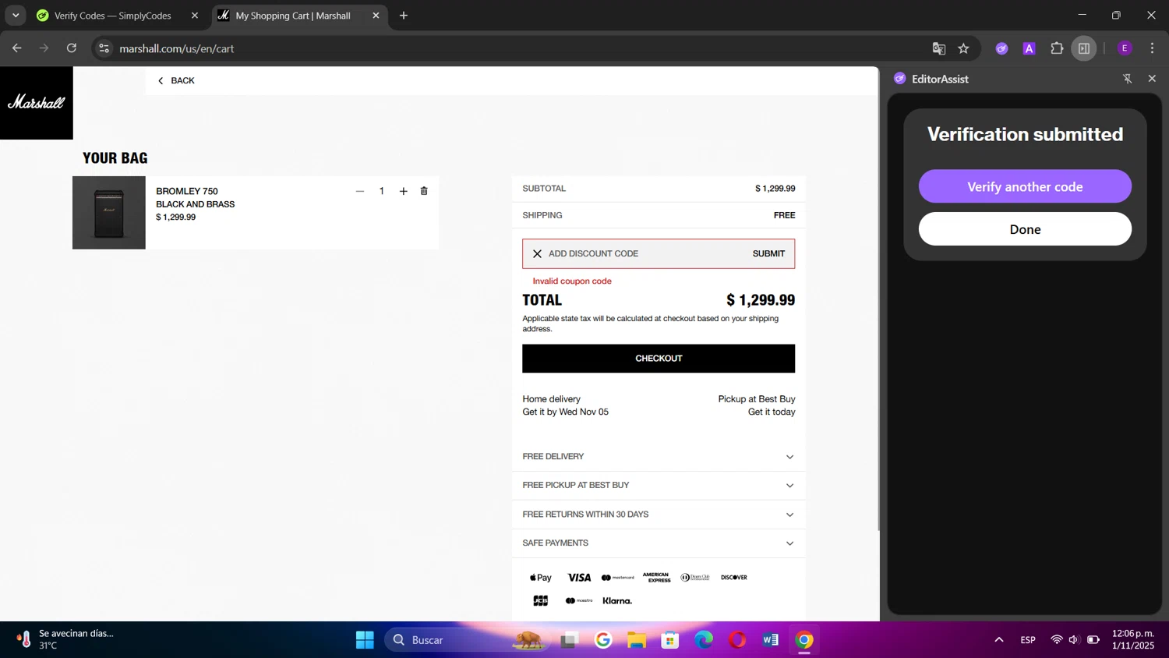
Task: Click the EditorAssist logo icon
Action: [900, 79]
